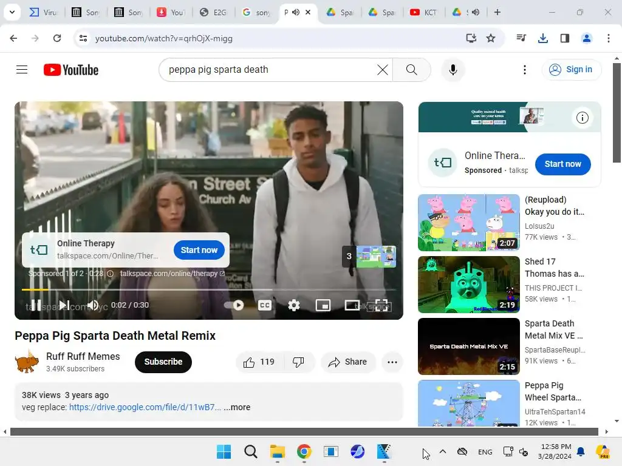
Task: Go back in browser history
Action: point(13,38)
